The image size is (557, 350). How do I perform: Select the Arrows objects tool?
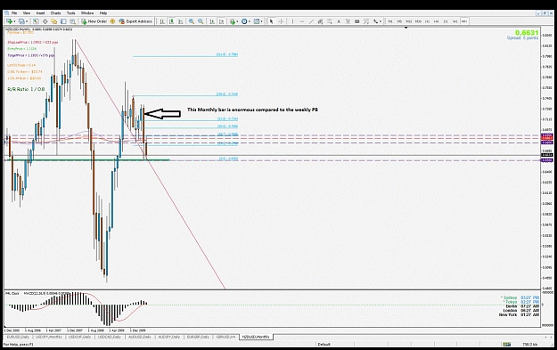375,21
